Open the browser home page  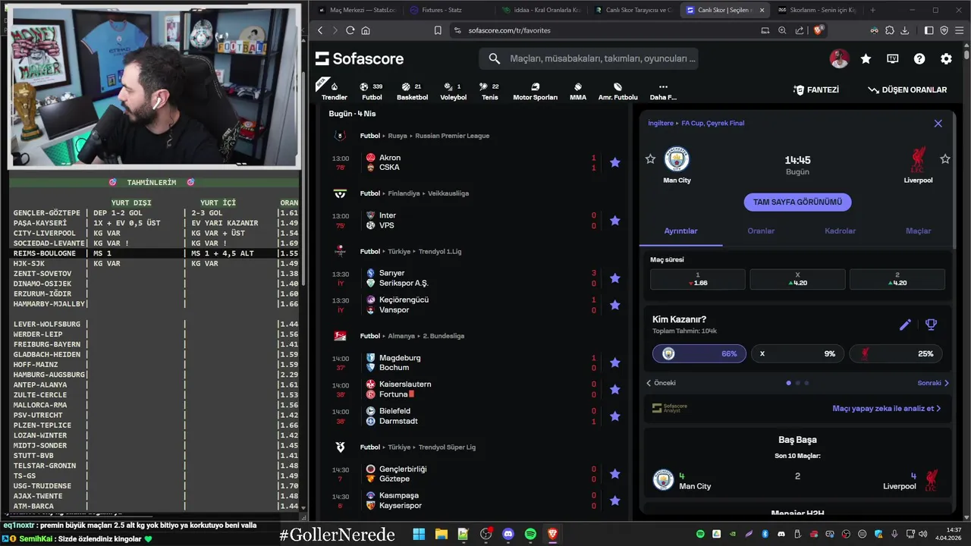click(x=366, y=30)
